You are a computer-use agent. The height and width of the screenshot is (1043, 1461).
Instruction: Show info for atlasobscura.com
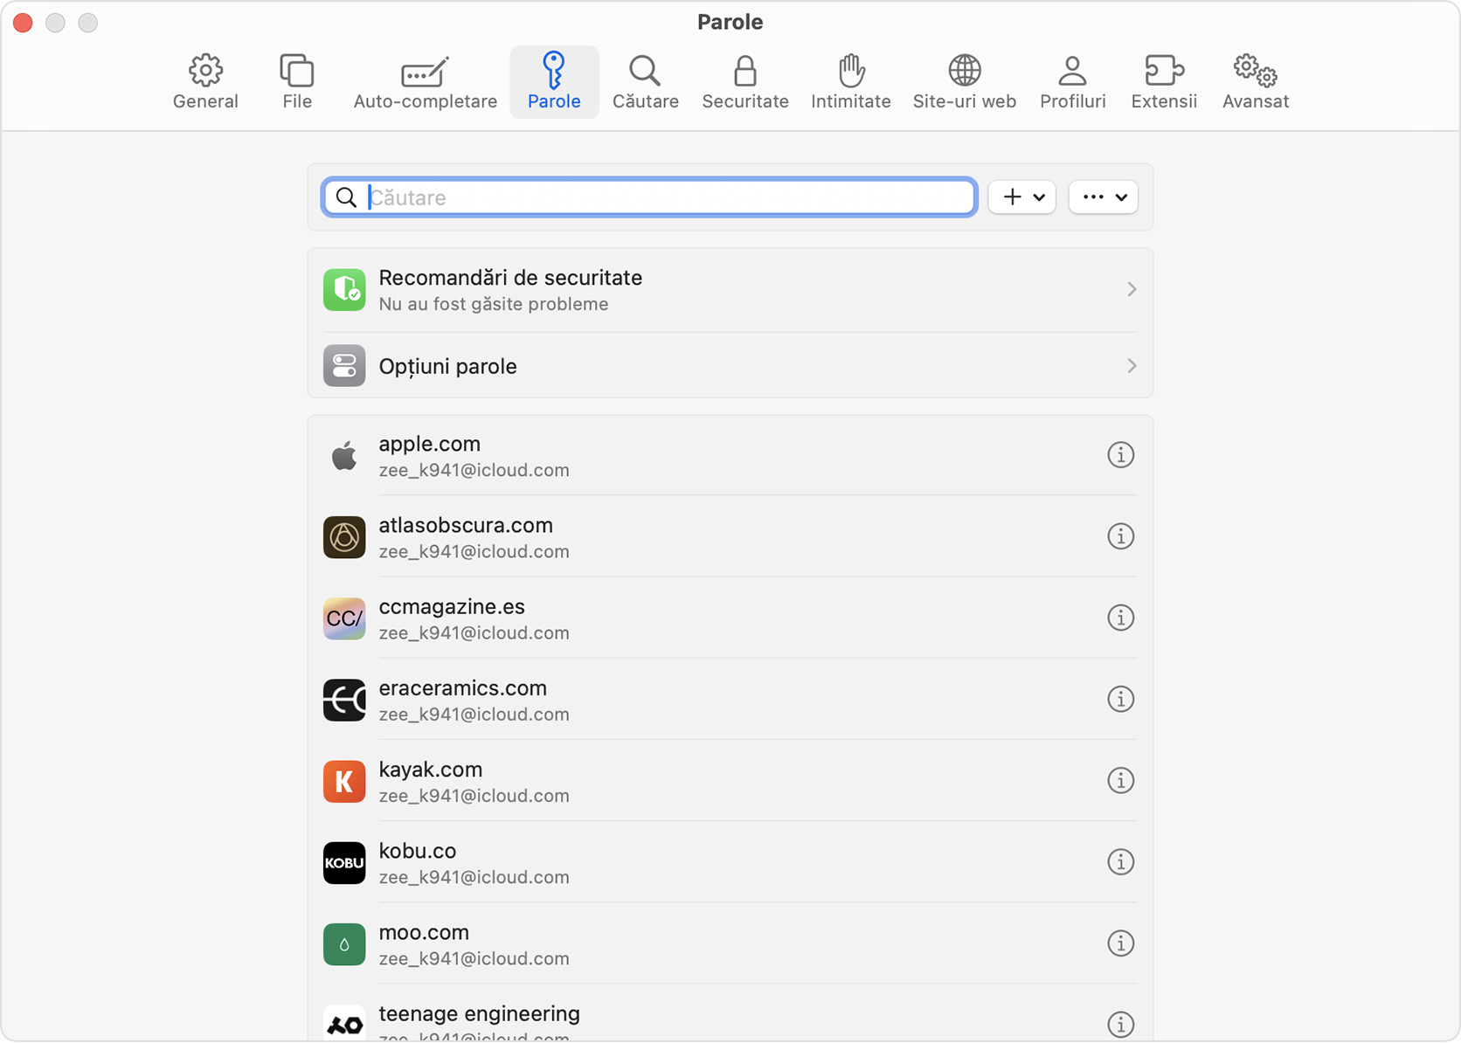pyautogui.click(x=1121, y=536)
